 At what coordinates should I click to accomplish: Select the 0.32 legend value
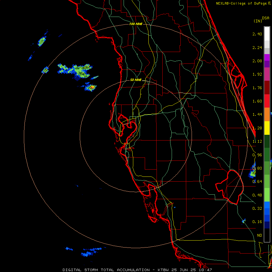[x=257, y=209]
